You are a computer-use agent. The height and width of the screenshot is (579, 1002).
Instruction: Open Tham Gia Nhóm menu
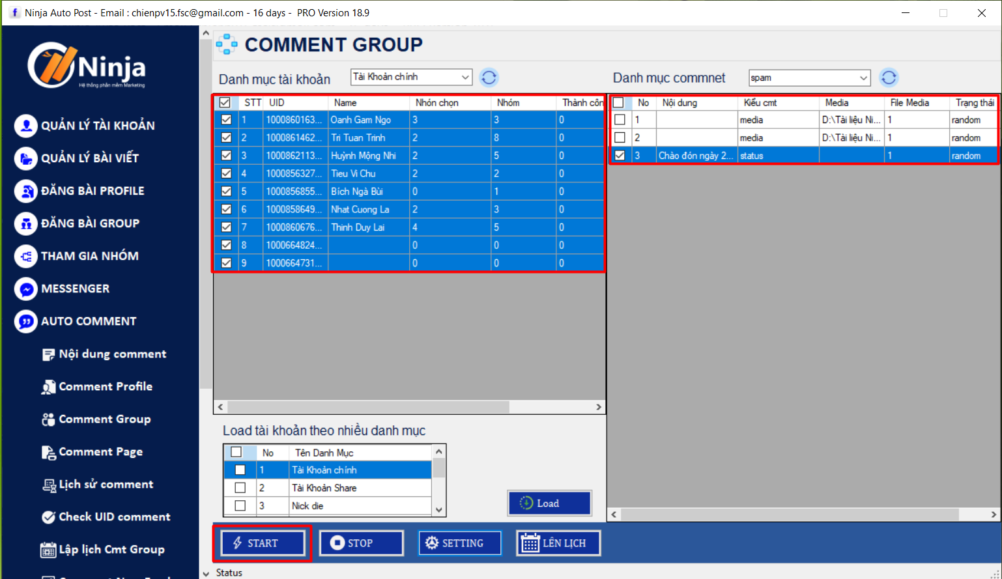click(x=89, y=256)
